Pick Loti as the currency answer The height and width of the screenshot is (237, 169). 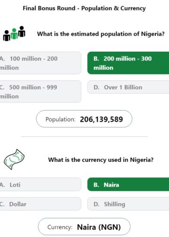point(40,184)
